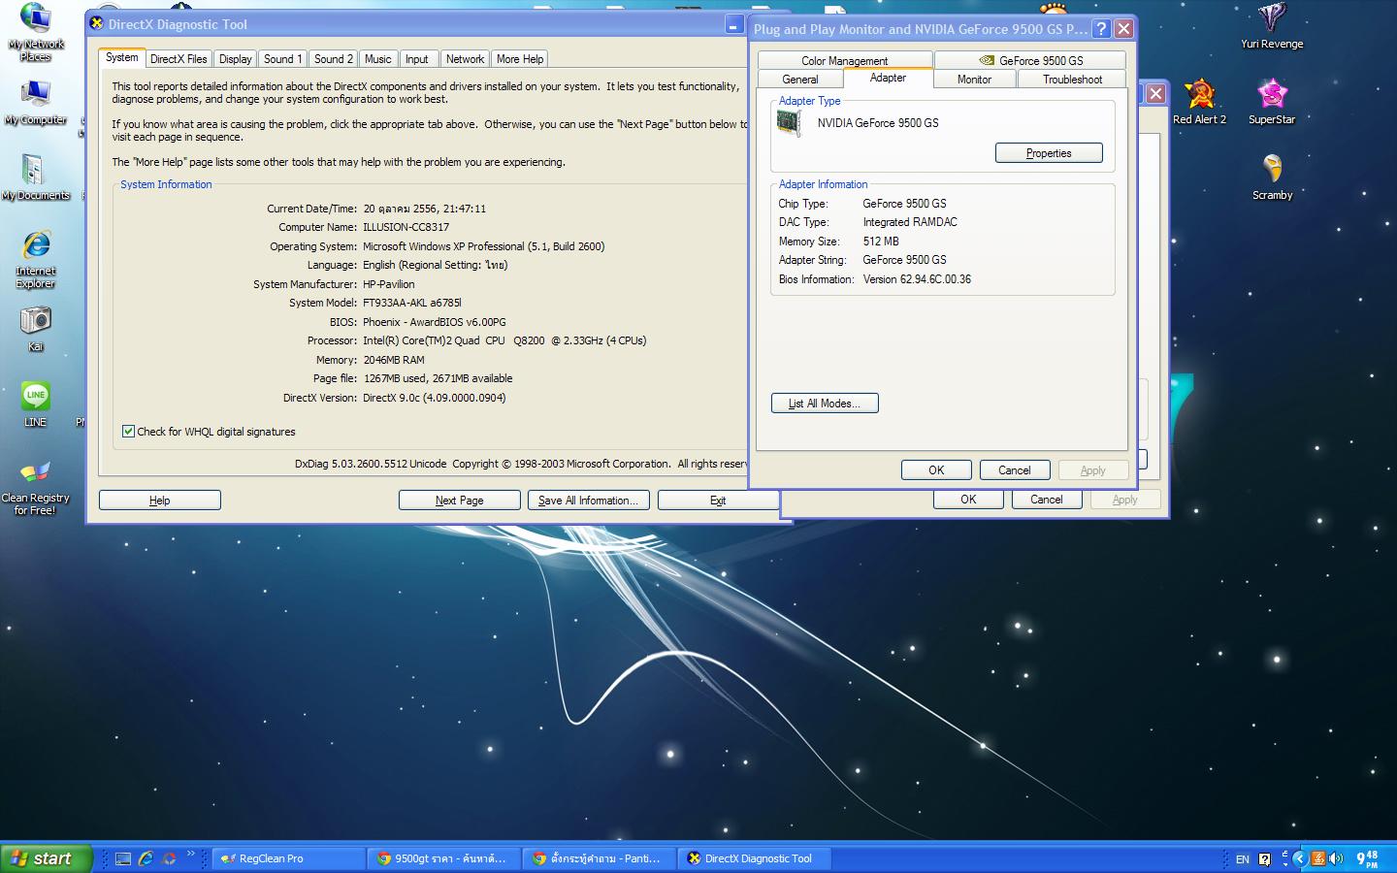Viewport: 1397px width, 873px height.
Task: Click the adapter Properties button
Action: tap(1049, 153)
